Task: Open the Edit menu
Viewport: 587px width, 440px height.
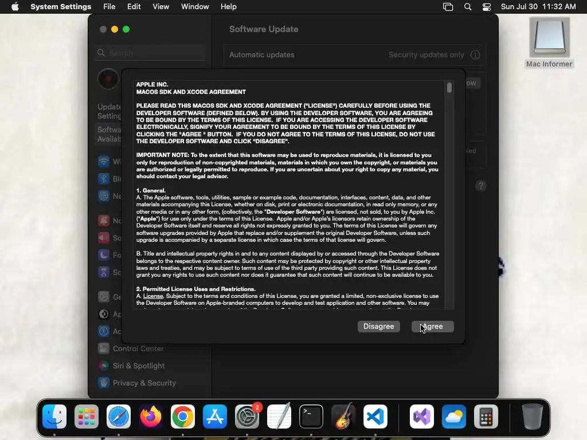Action: point(134,7)
